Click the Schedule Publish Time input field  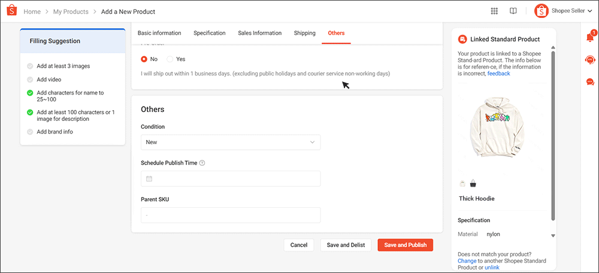(x=231, y=178)
